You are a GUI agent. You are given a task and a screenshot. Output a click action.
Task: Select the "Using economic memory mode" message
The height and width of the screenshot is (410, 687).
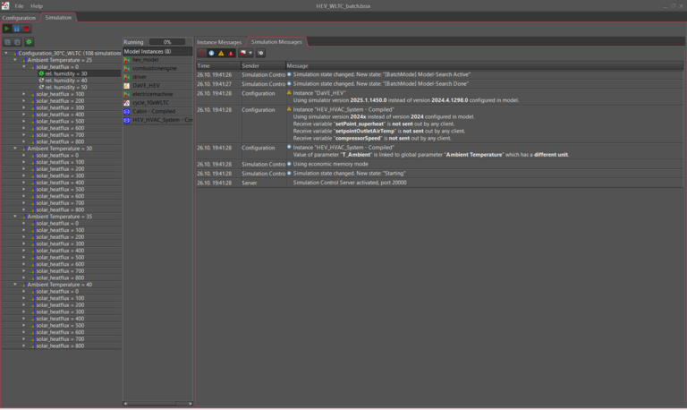tap(439, 164)
